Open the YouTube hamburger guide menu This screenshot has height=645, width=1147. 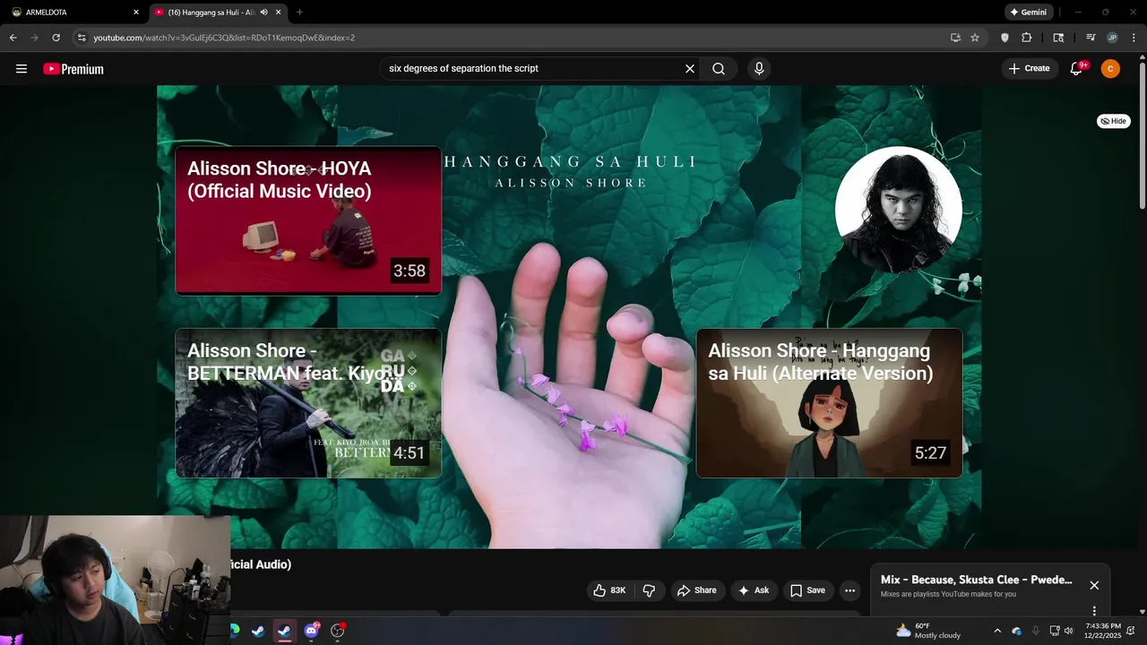(x=22, y=69)
